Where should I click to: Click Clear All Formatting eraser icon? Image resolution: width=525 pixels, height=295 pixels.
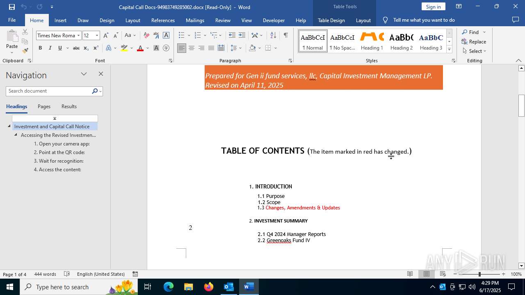click(146, 35)
